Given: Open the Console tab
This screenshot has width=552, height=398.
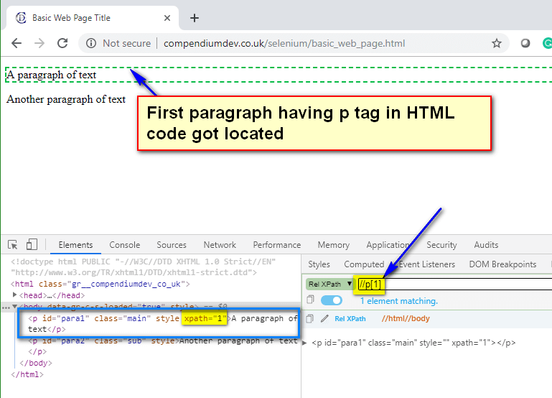Looking at the screenshot, I should coord(125,245).
